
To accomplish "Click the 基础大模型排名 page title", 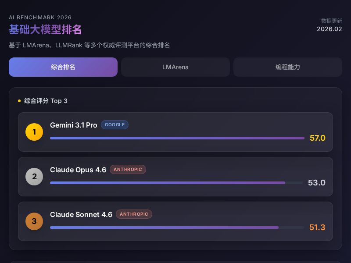I will point(45,29).
